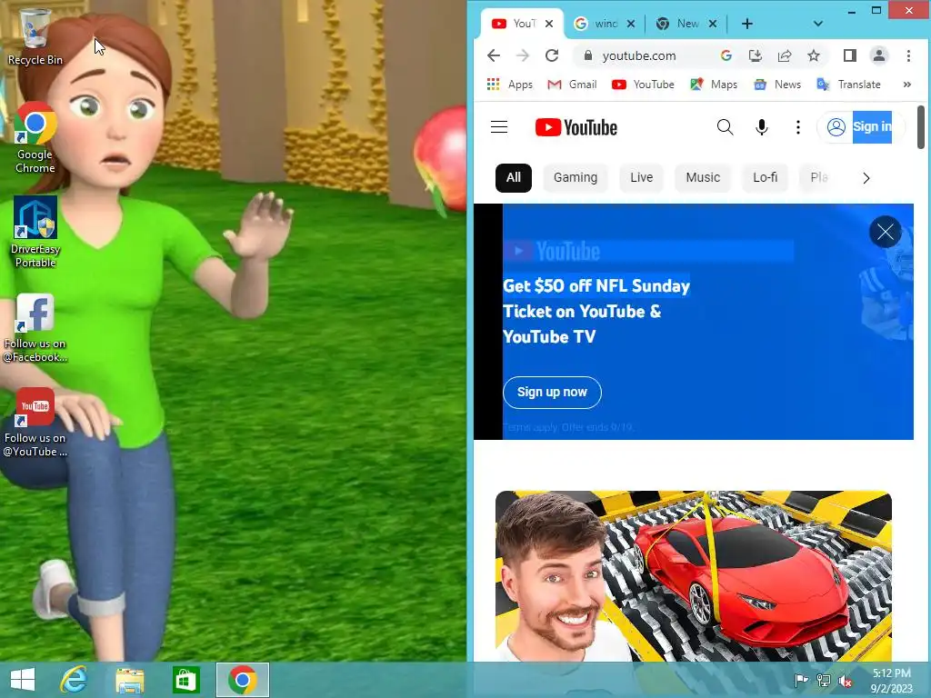Select the DriverEasy Portable desktop shortcut
Viewport: 931px width, 698px height.
pyautogui.click(x=35, y=232)
